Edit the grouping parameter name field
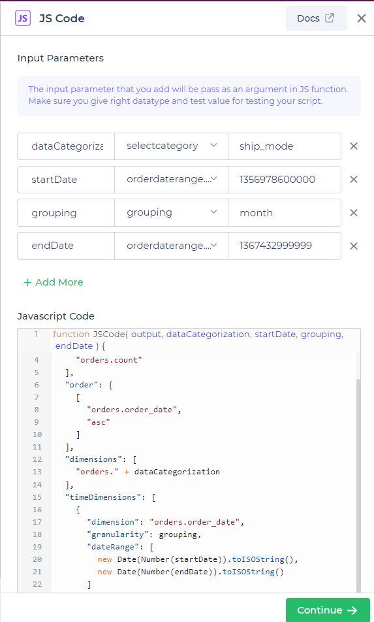 pos(66,213)
